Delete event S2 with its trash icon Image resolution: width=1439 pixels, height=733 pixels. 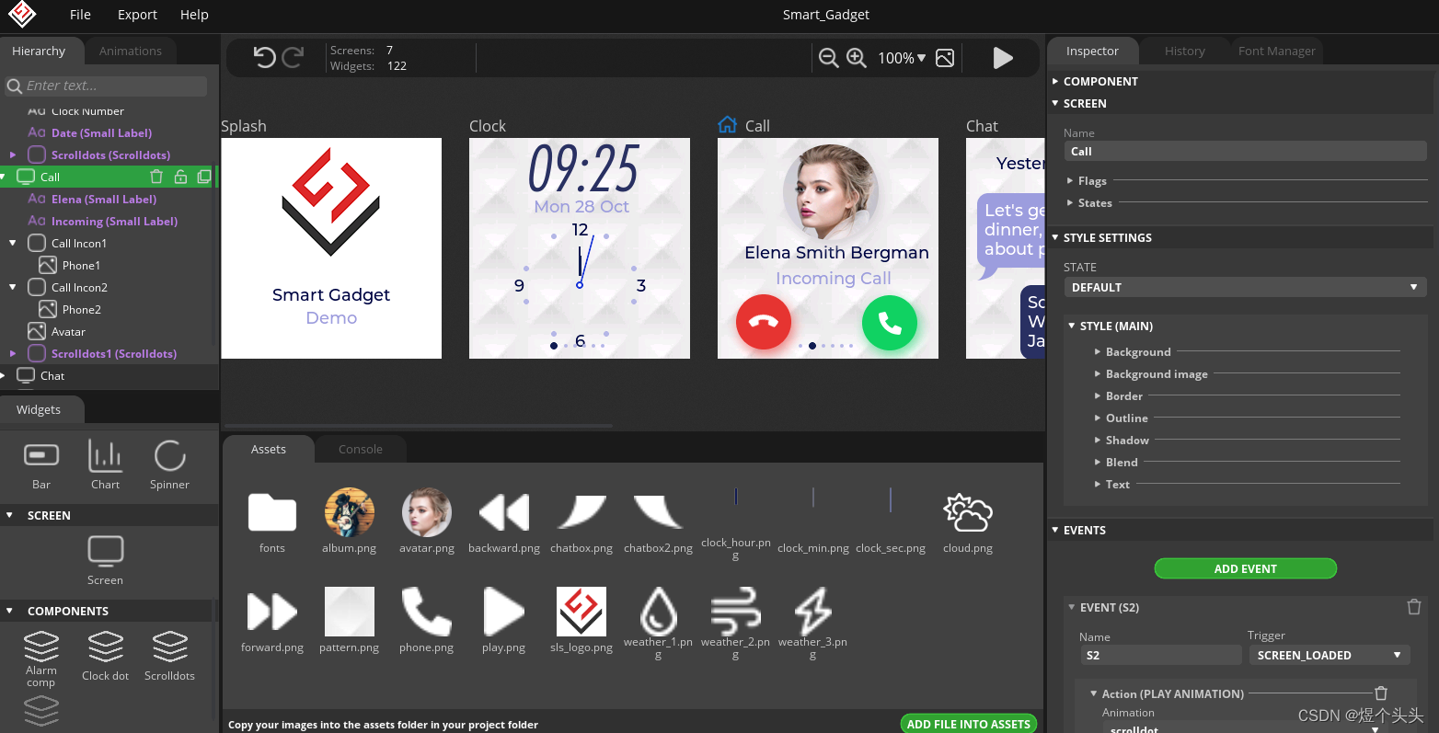1414,607
